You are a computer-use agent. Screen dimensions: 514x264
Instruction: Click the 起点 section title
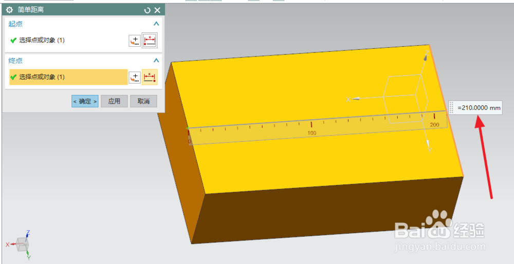15,24
